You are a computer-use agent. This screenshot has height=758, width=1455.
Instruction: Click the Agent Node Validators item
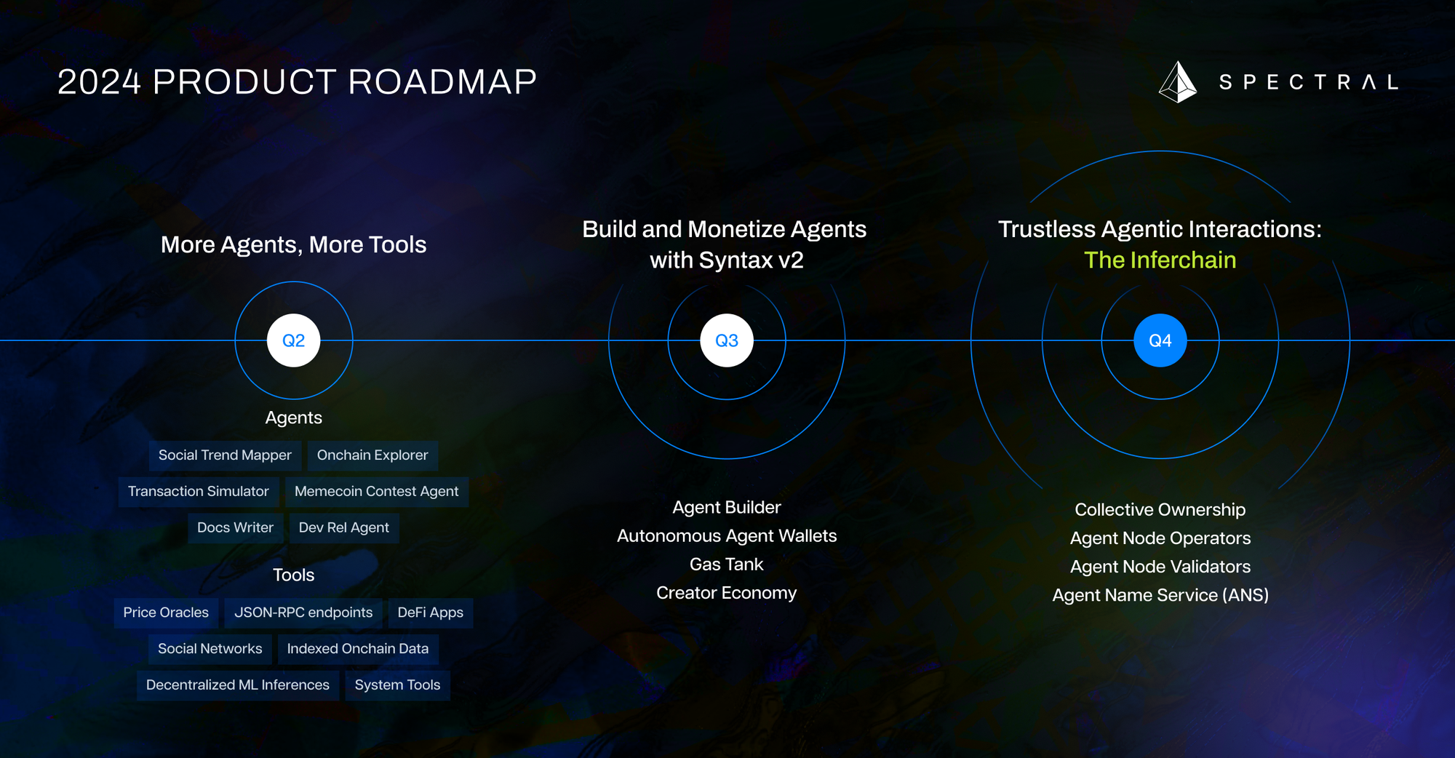[x=1160, y=567]
